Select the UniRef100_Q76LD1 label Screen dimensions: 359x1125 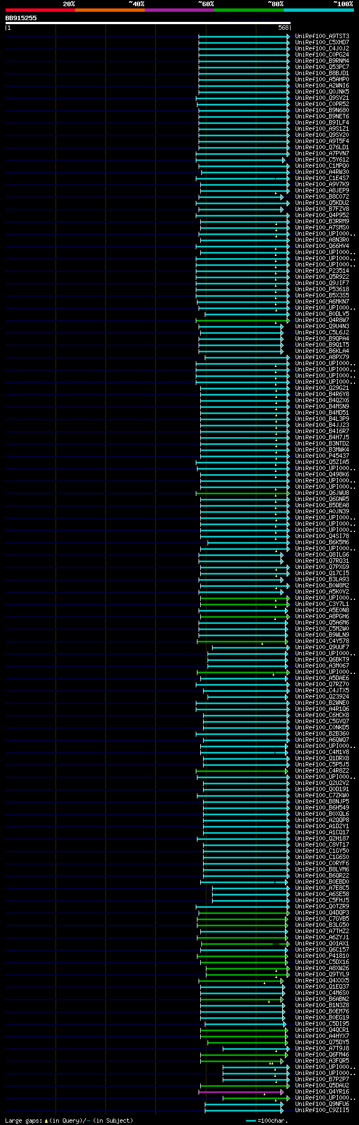pyautogui.click(x=322, y=147)
